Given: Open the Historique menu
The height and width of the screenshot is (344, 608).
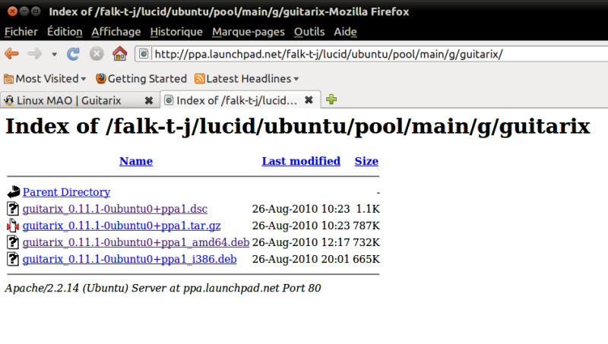Looking at the screenshot, I should (x=176, y=32).
